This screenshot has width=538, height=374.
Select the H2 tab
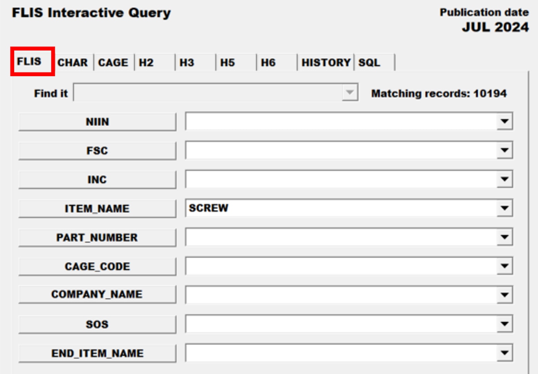pyautogui.click(x=154, y=62)
